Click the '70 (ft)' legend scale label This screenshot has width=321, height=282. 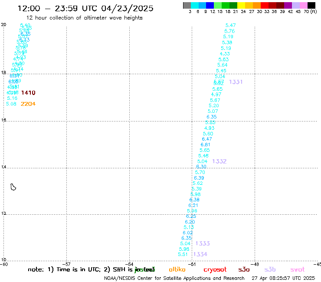tap(310, 11)
